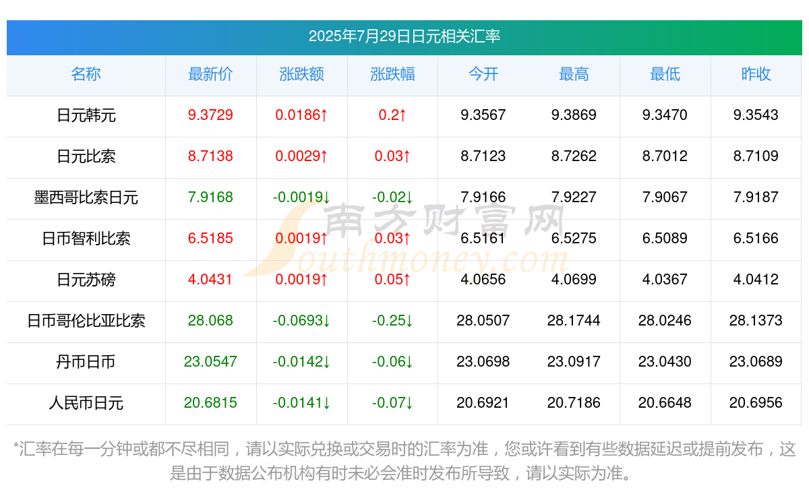Select high value 23.0917

pyautogui.click(x=574, y=362)
